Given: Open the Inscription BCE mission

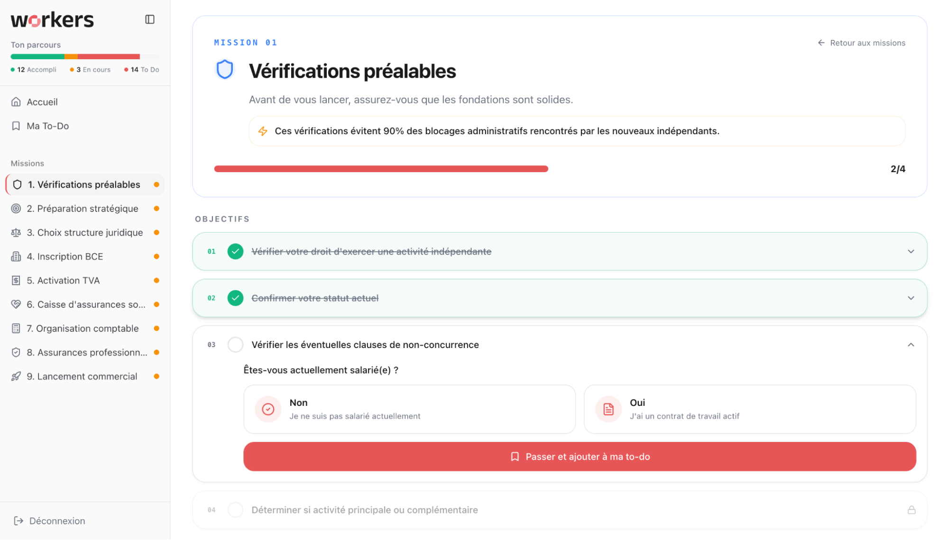Looking at the screenshot, I should click(x=65, y=256).
